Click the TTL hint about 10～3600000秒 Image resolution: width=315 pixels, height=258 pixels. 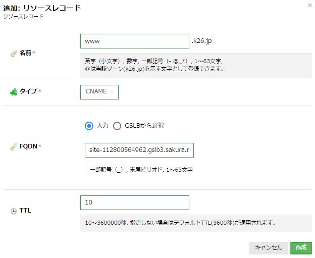[x=182, y=222]
